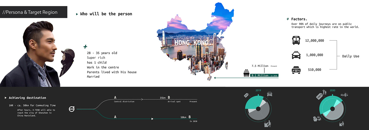Click the "510,000" value
This screenshot has height=130, width=369.
(x=314, y=70)
